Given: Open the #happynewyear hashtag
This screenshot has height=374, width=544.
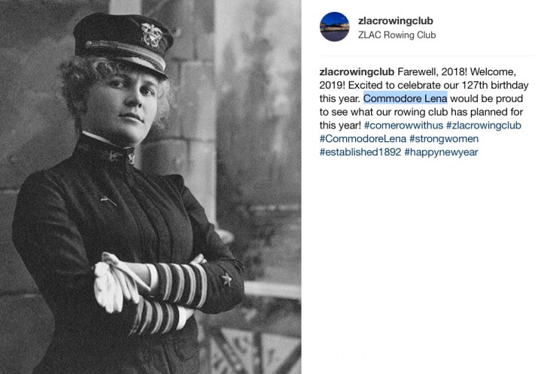Looking at the screenshot, I should click(x=442, y=152).
